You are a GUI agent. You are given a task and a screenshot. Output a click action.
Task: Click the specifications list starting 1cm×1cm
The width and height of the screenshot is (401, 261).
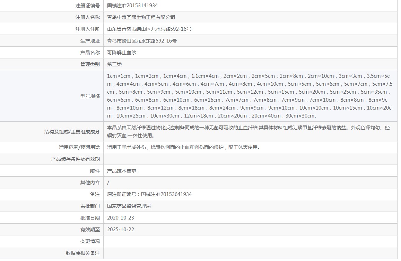[250, 96]
